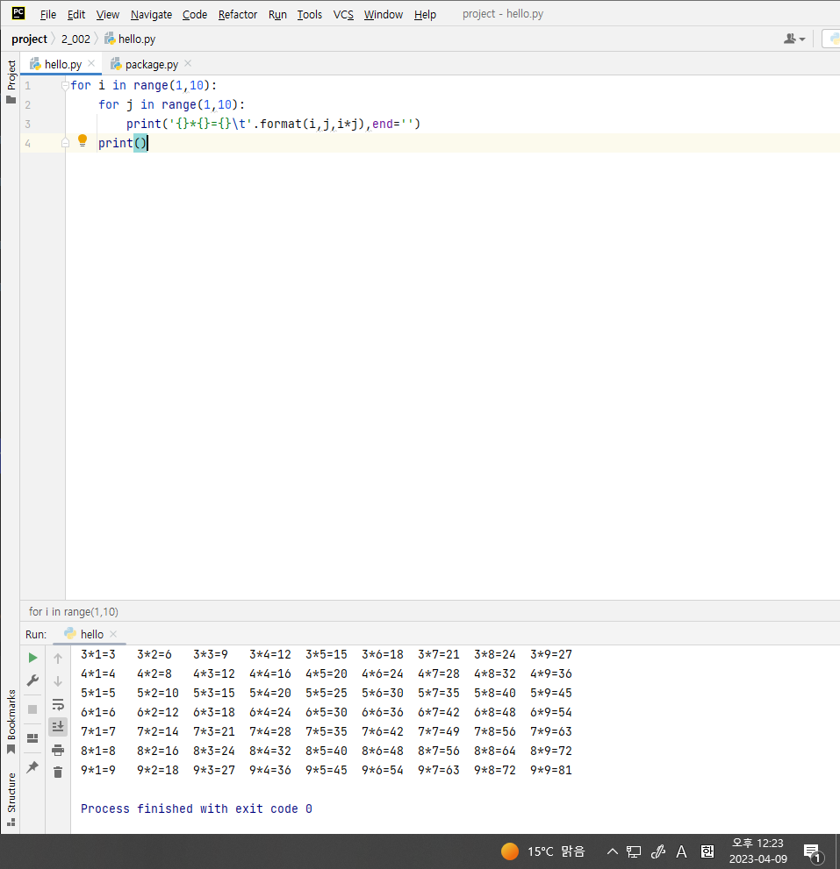Close the hello.py tab

click(91, 63)
